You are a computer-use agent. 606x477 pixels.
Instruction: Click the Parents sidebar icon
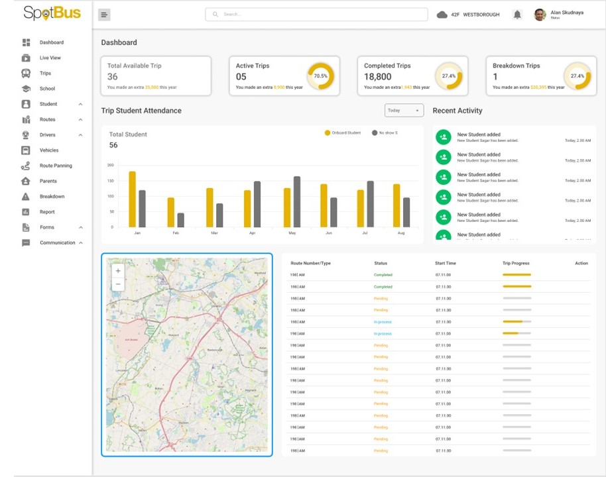pos(24,181)
